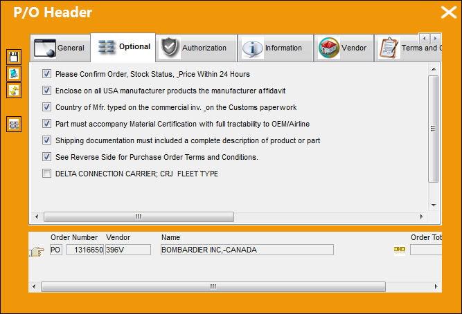This screenshot has width=462, height=314.
Task: Click order row scroll left arrow
Action: click(34, 286)
